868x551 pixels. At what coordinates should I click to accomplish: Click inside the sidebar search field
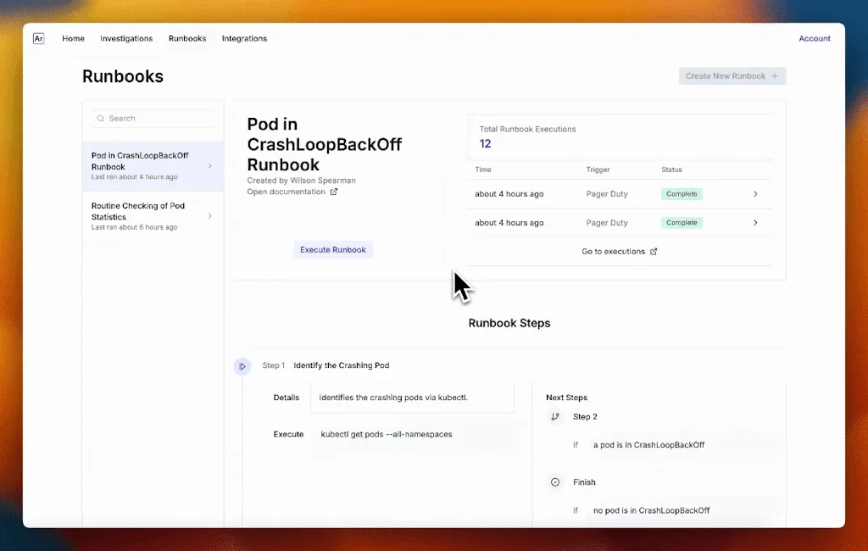(x=153, y=118)
